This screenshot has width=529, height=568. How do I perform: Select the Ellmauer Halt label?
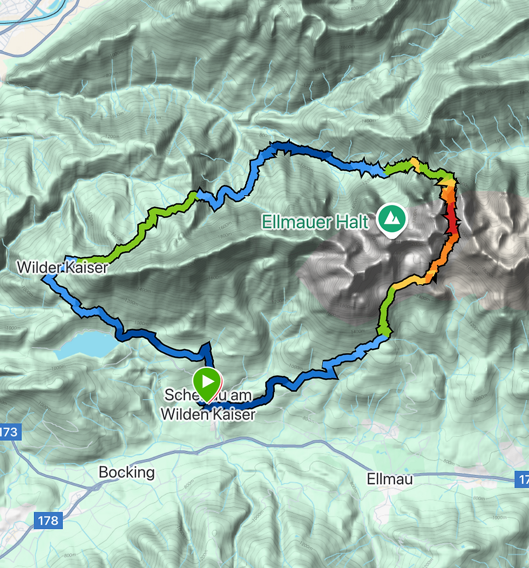(x=315, y=222)
